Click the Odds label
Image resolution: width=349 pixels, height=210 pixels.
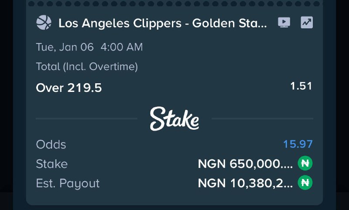pos(51,144)
